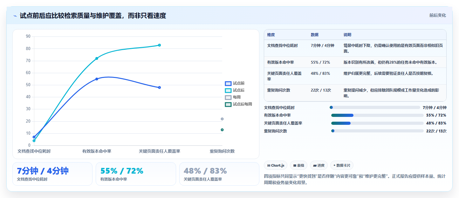Click the 试点后 data point at 83
This screenshot has height=198, width=459.
coord(159,45)
